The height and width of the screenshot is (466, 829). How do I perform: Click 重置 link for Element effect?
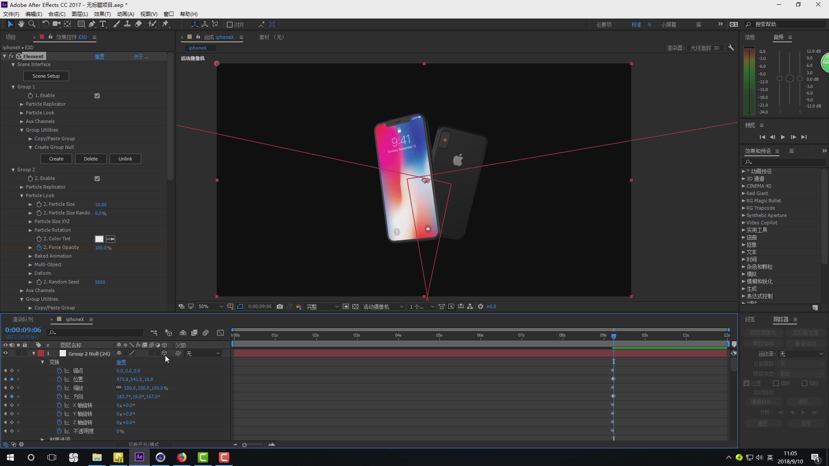coord(100,57)
